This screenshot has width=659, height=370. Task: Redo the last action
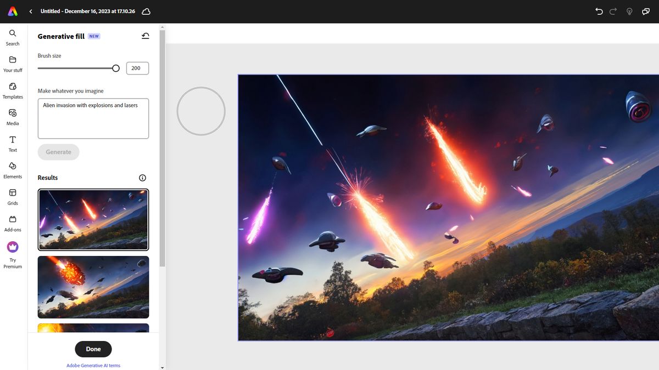point(613,11)
